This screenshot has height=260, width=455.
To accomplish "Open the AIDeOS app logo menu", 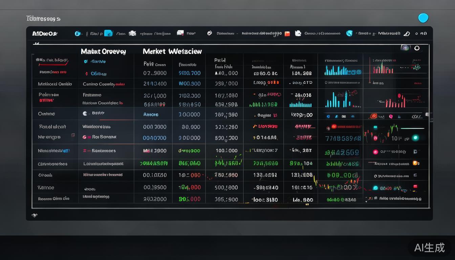I will [x=44, y=34].
